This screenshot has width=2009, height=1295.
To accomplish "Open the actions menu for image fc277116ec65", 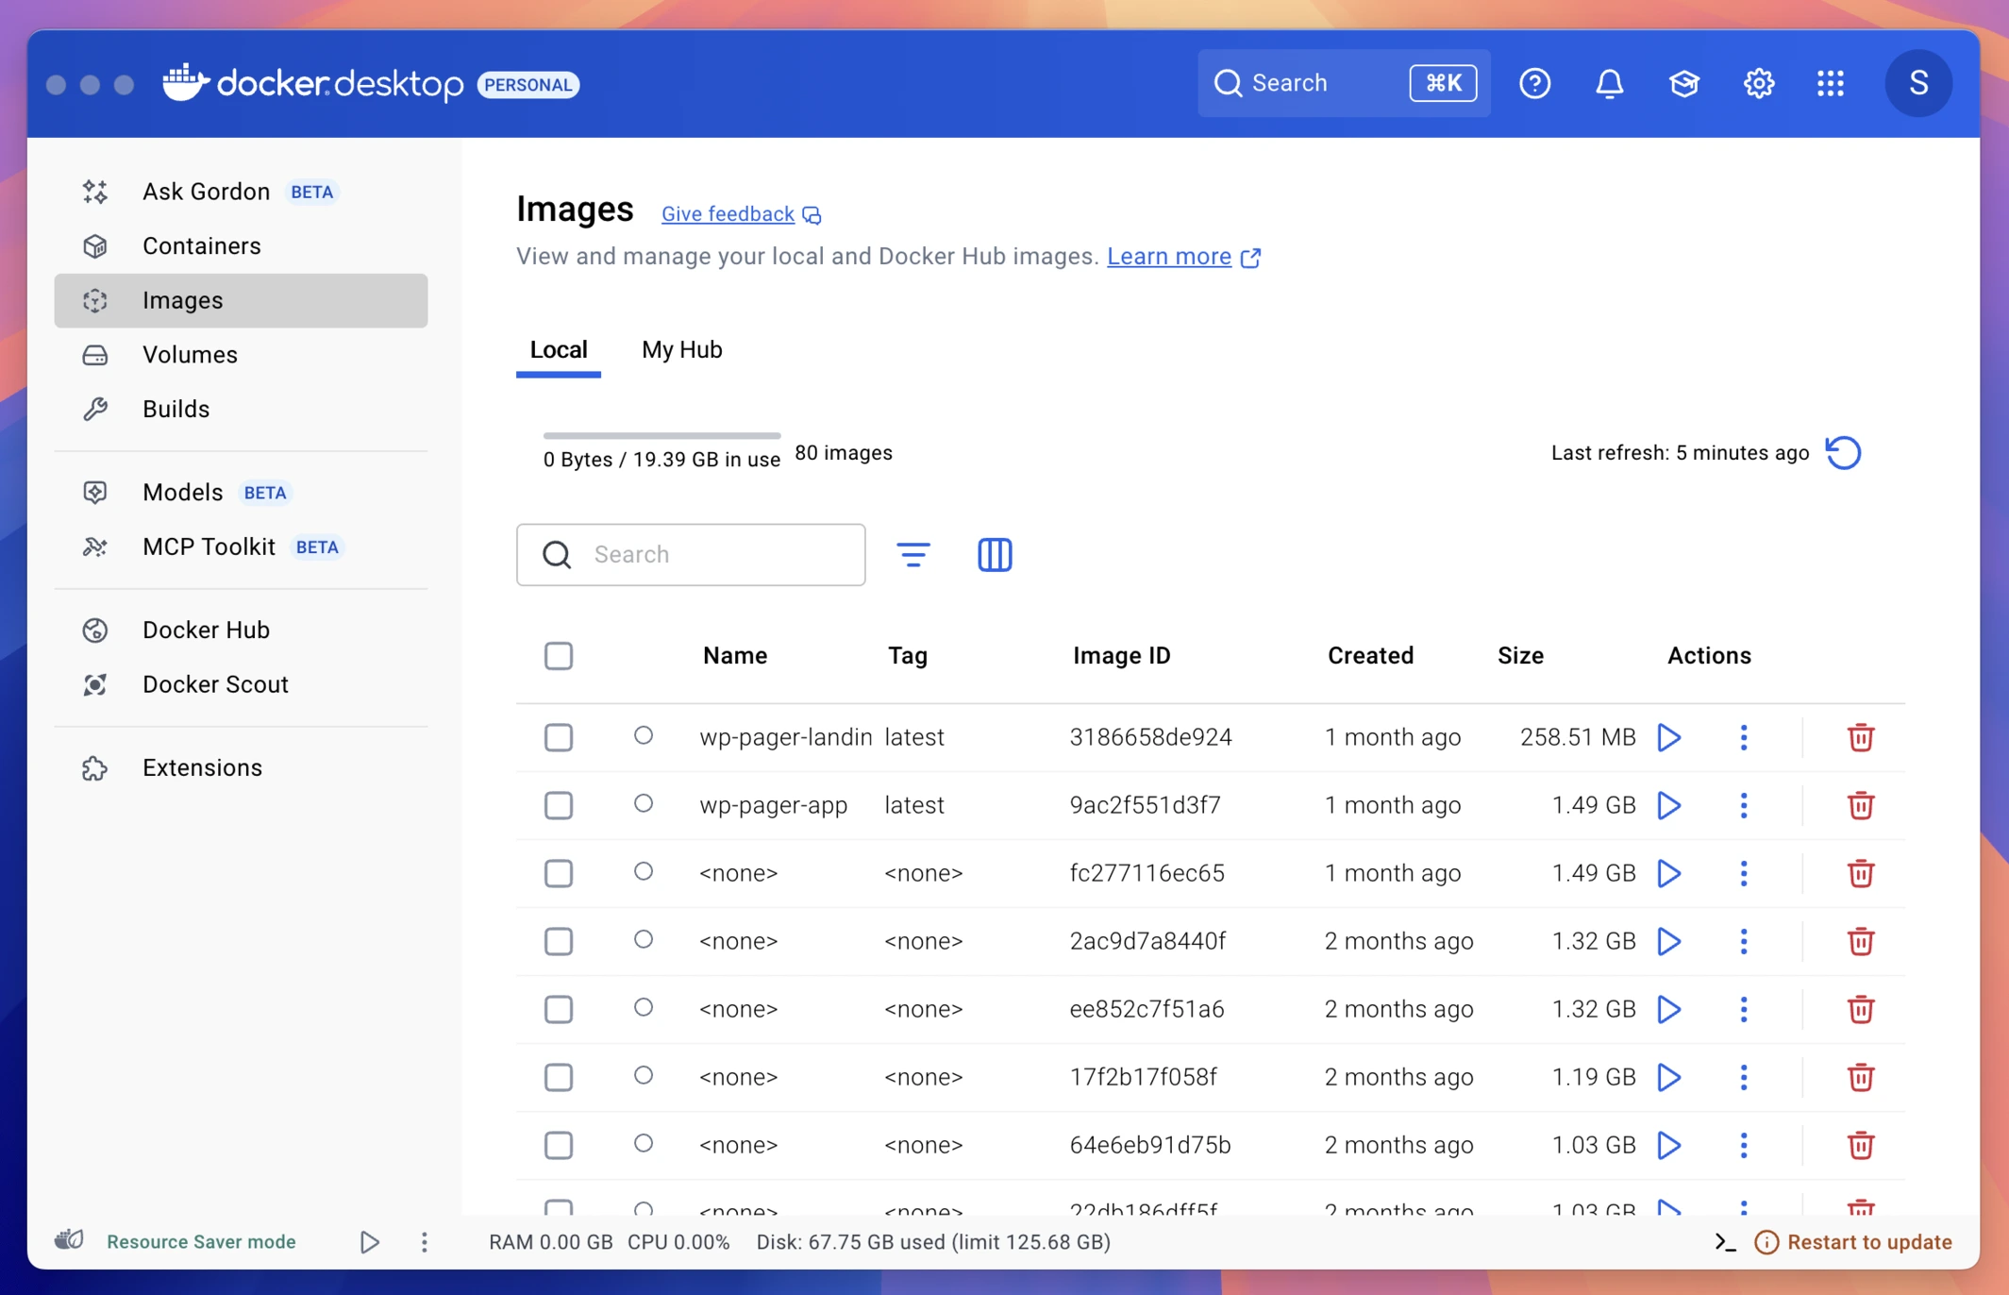I will 1743,873.
